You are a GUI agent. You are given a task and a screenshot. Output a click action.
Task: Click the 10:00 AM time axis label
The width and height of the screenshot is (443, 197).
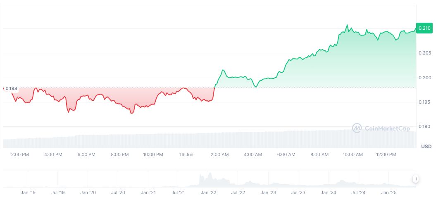point(353,154)
